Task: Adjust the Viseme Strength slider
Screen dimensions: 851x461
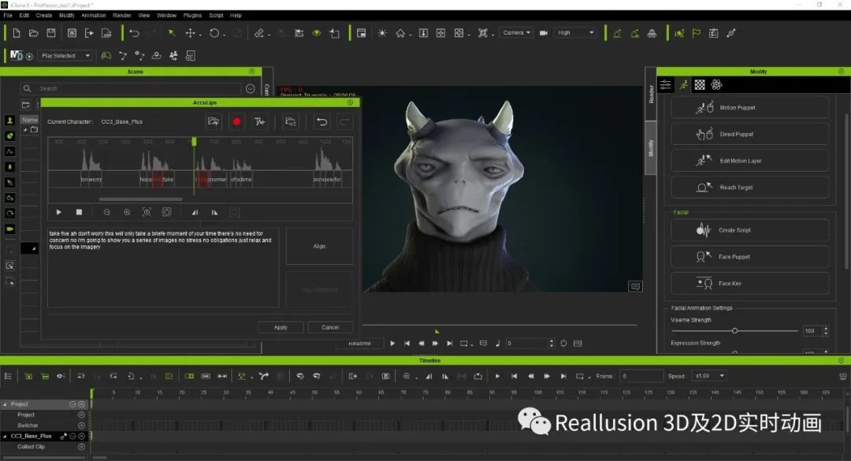Action: 734,331
